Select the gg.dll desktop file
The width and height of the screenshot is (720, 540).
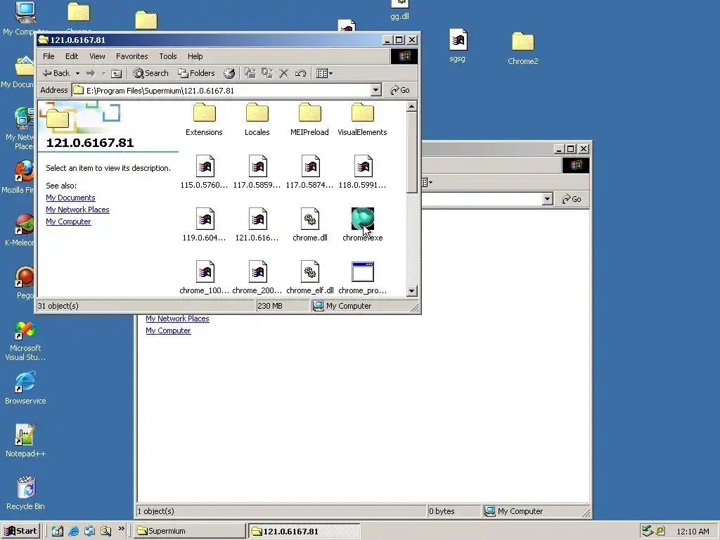[399, 10]
